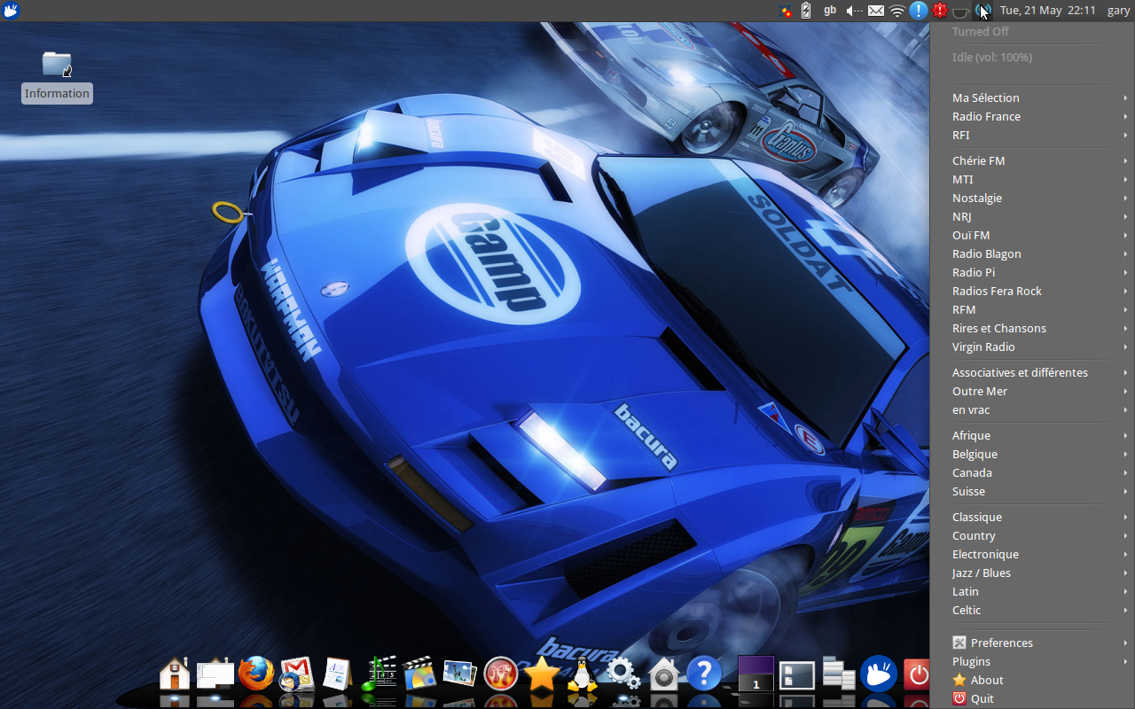Image resolution: width=1135 pixels, height=709 pixels.
Task: Open Firefox from the dock
Action: click(256, 675)
